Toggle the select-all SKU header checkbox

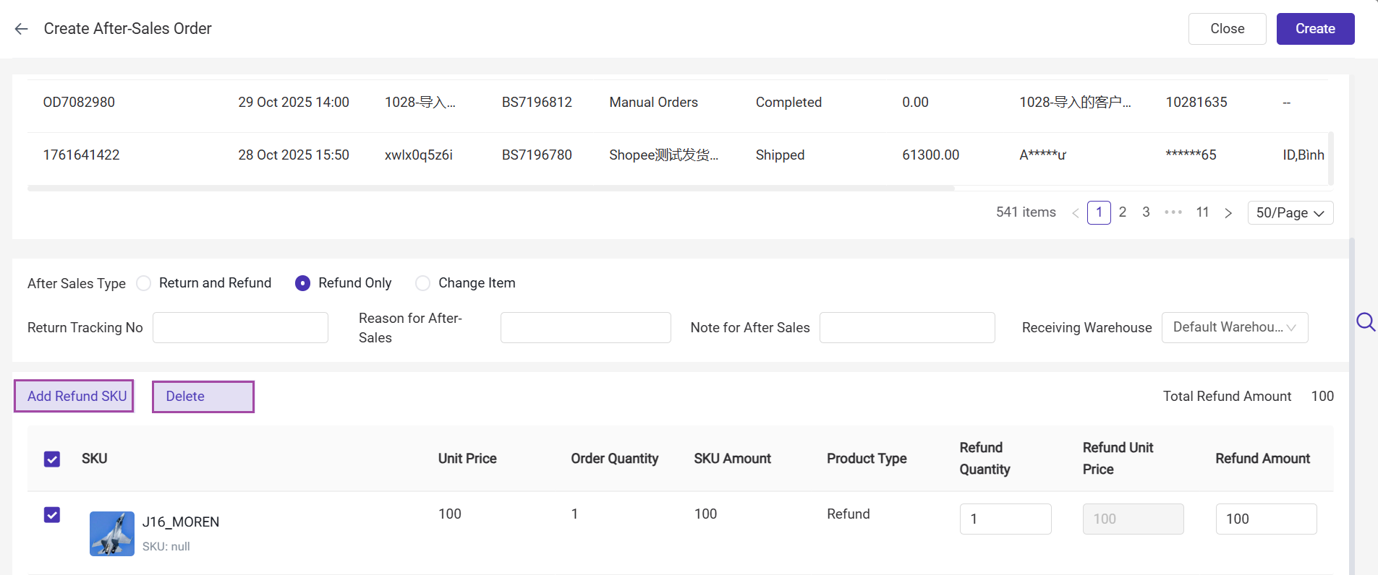(x=52, y=459)
